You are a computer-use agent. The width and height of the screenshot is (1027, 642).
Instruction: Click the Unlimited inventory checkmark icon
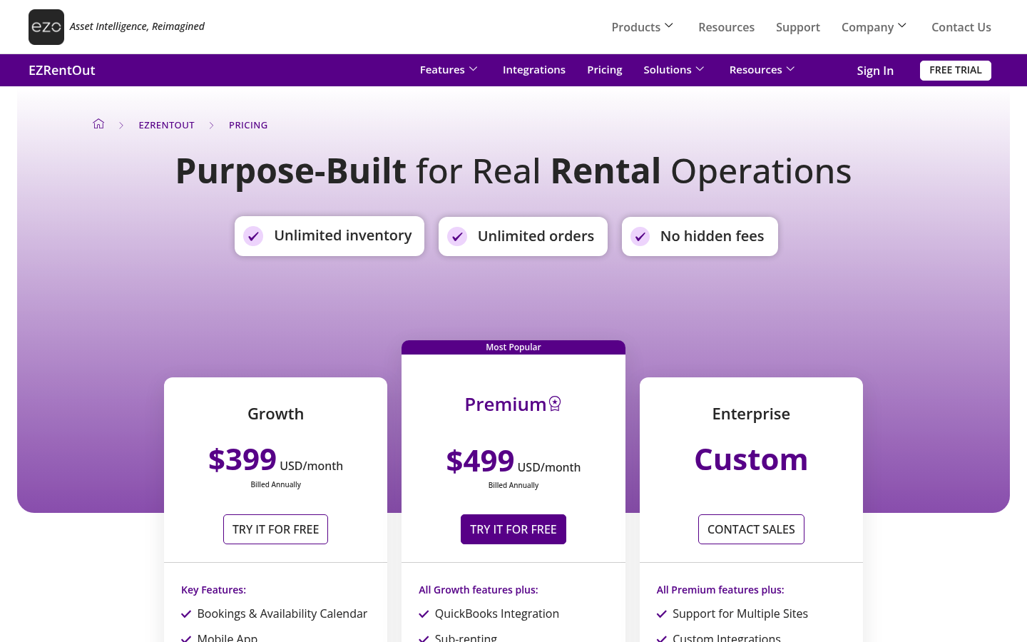pyautogui.click(x=253, y=236)
